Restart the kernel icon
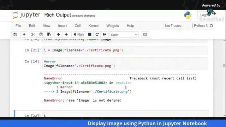The height and width of the screenshot is (127, 226). [x=97, y=35]
